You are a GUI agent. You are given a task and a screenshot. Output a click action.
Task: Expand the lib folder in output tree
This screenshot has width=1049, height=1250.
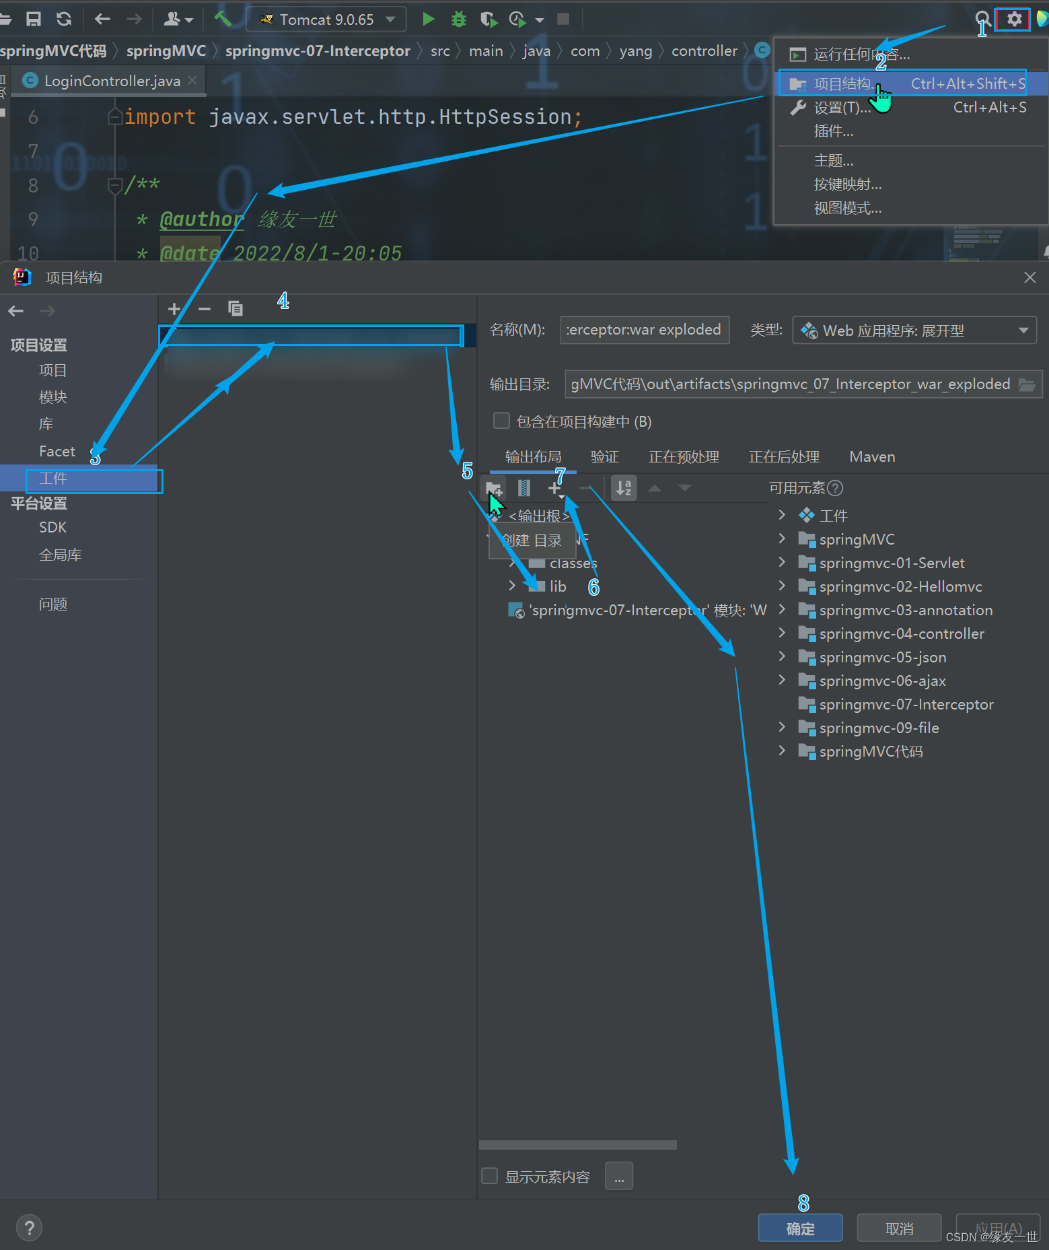[x=513, y=586]
